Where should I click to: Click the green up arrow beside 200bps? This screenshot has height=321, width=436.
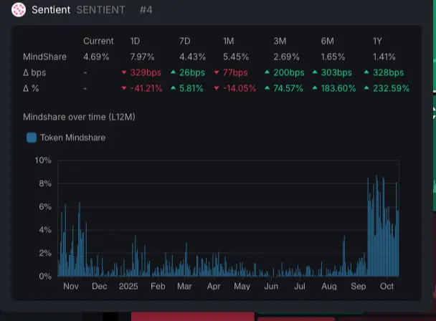pyautogui.click(x=267, y=72)
